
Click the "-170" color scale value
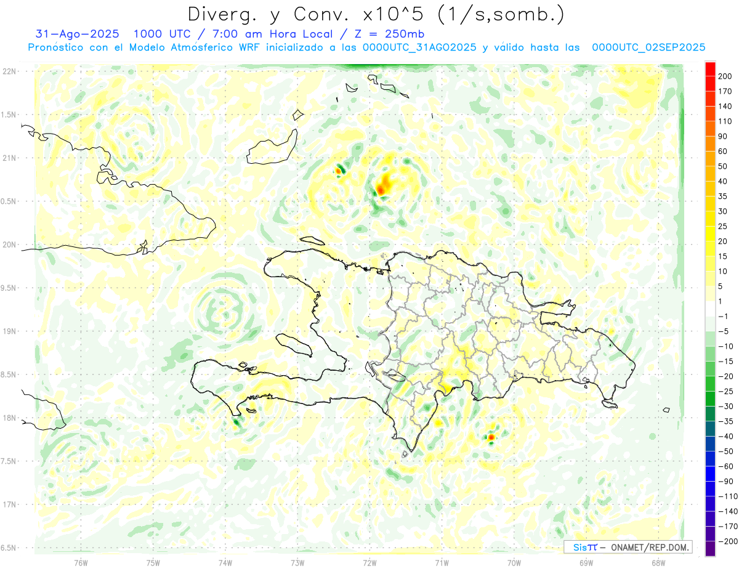pos(727,527)
